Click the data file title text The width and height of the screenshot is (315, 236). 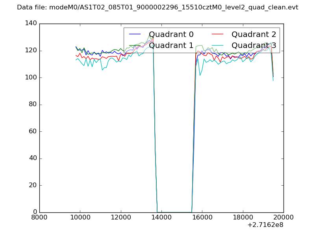coord(157,7)
